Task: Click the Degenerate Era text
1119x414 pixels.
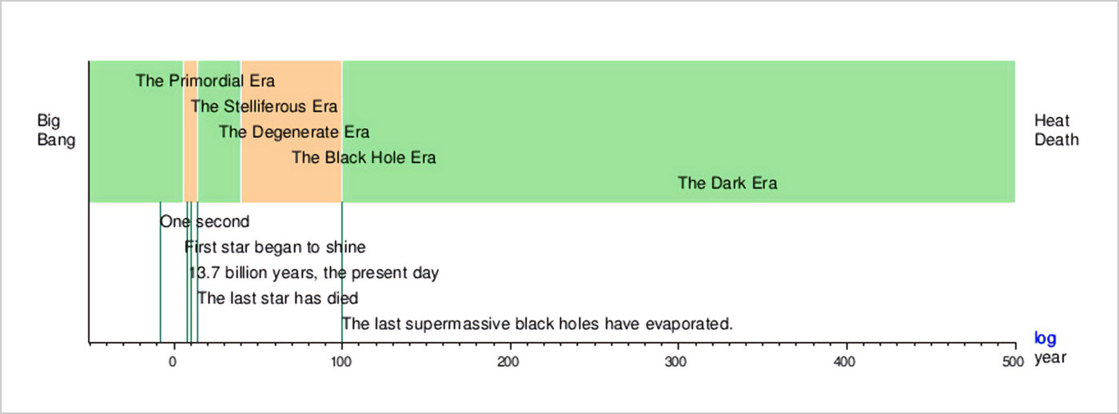Action: coord(294,132)
